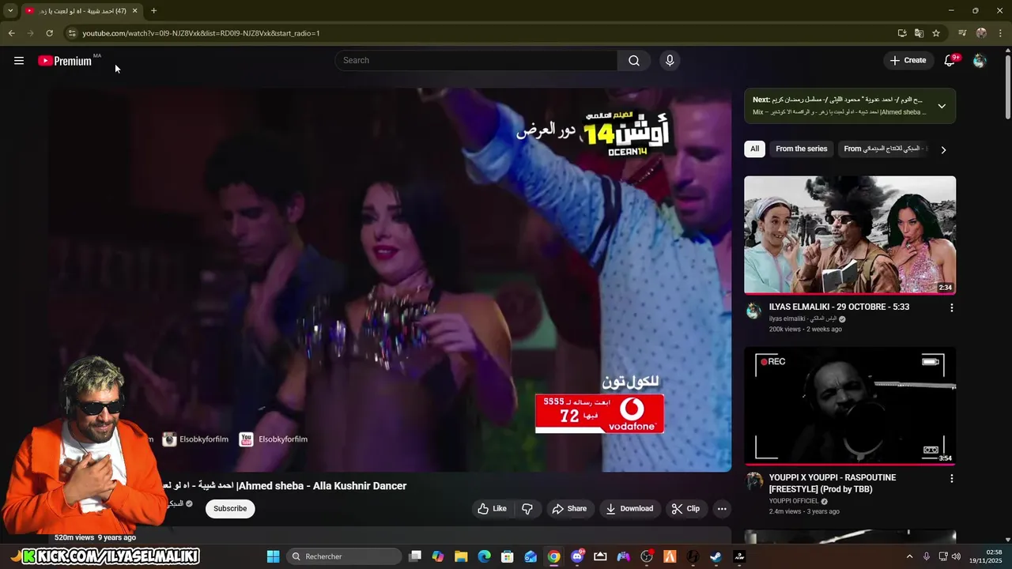This screenshot has height=569, width=1012.
Task: Focus the YouTube search field
Action: tap(476, 61)
